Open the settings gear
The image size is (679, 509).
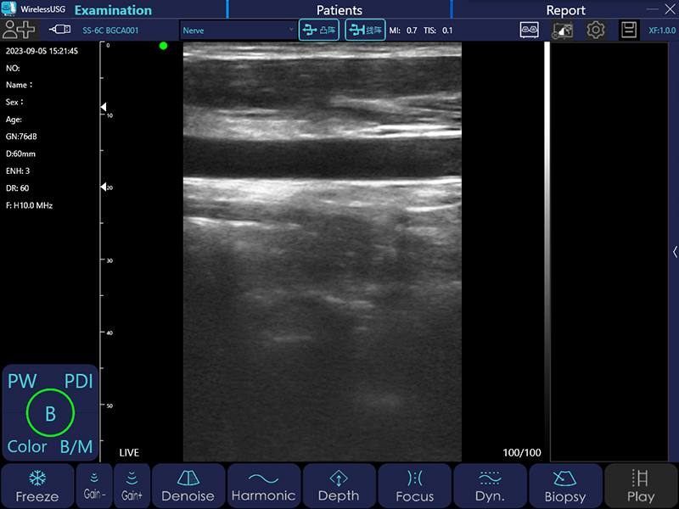(596, 30)
